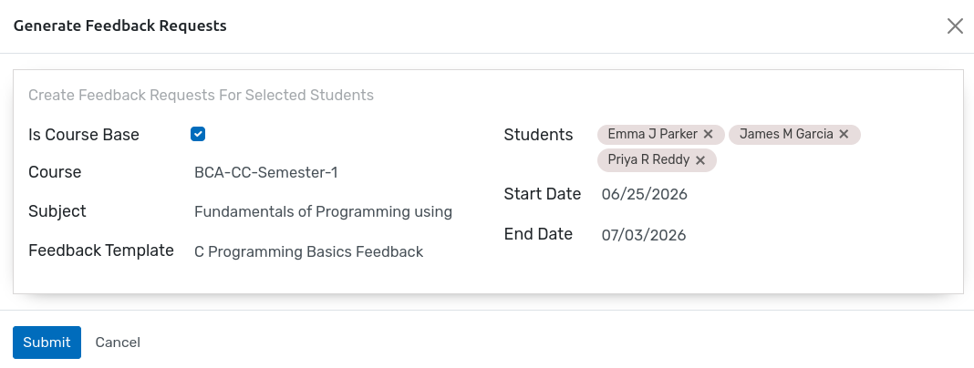
Task: Close the Generate Feedback Requests dialog
Action: click(955, 26)
